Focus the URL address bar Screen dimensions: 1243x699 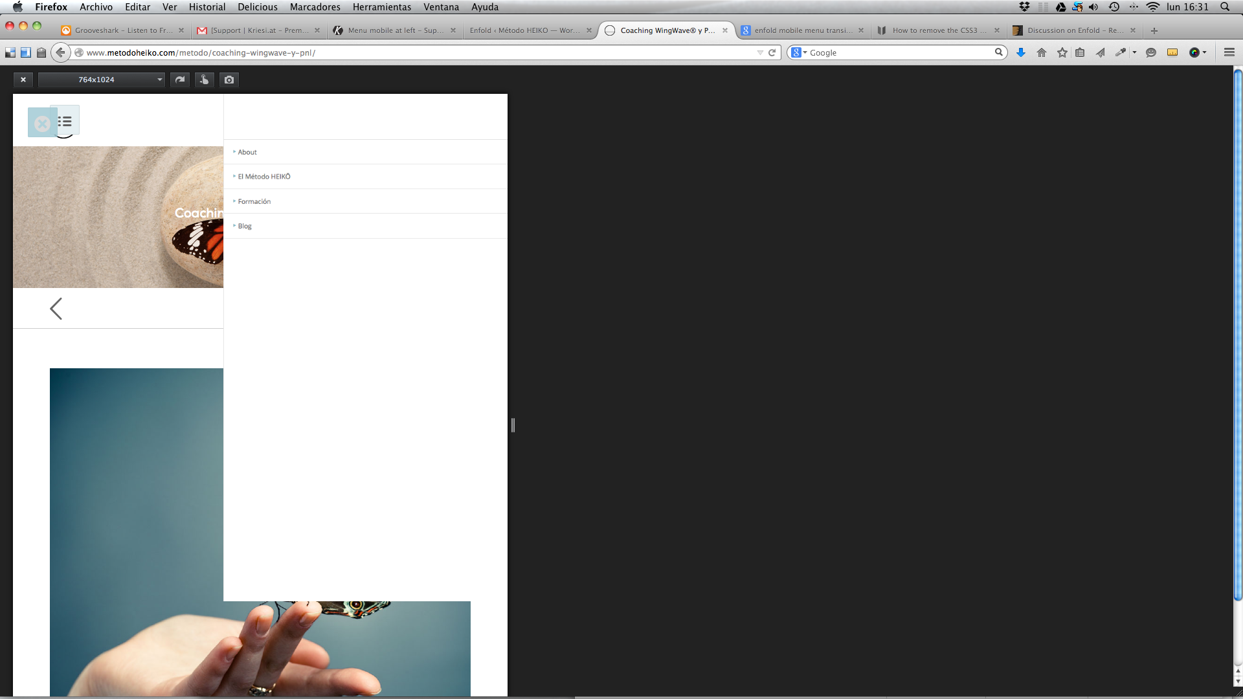(x=414, y=52)
